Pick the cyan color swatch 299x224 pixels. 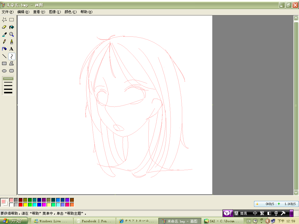pyautogui.click(x=34, y=204)
